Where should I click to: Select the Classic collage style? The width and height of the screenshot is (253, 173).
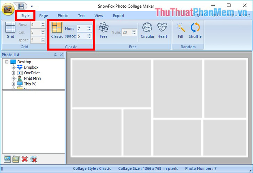click(57, 30)
